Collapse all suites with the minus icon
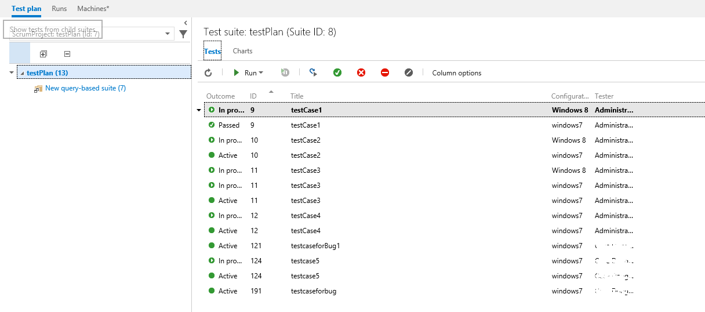The image size is (705, 312). (67, 54)
